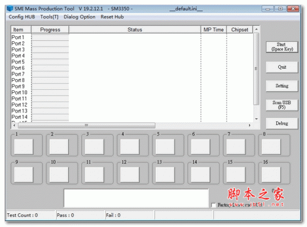Select the Port 10 row

pos(132,92)
